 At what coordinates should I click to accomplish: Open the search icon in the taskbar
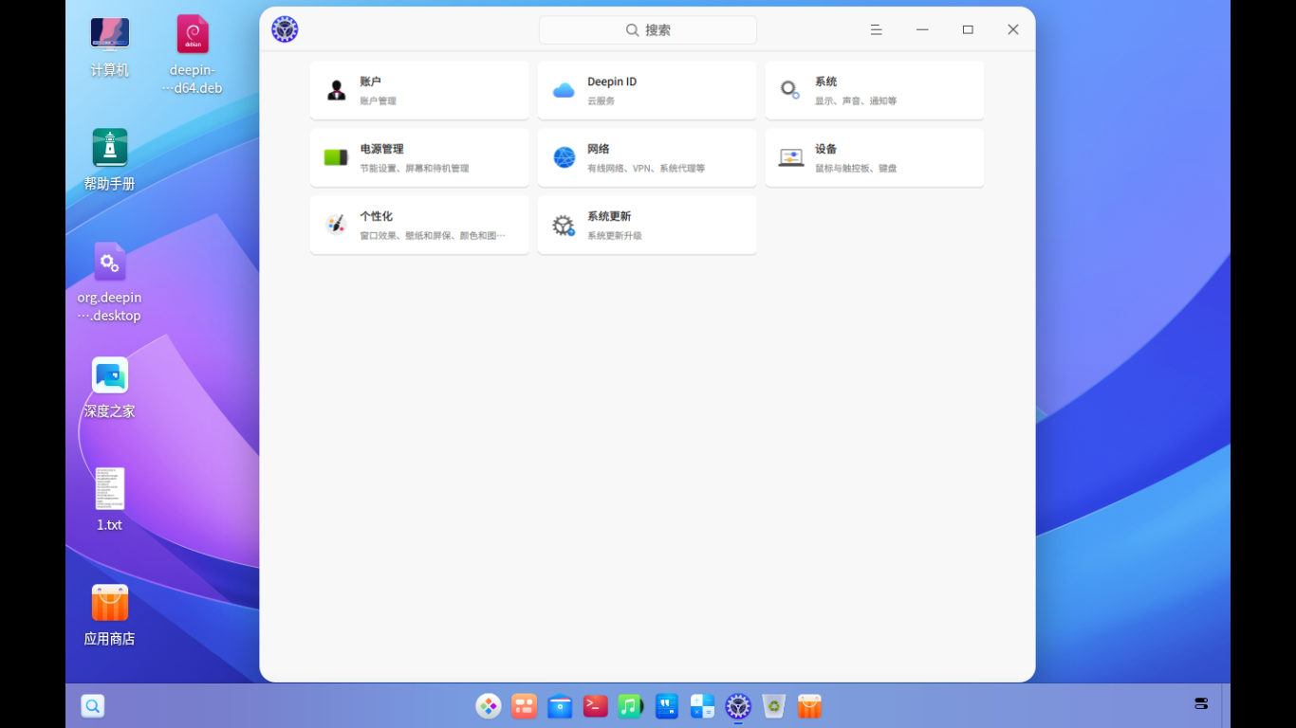click(93, 706)
